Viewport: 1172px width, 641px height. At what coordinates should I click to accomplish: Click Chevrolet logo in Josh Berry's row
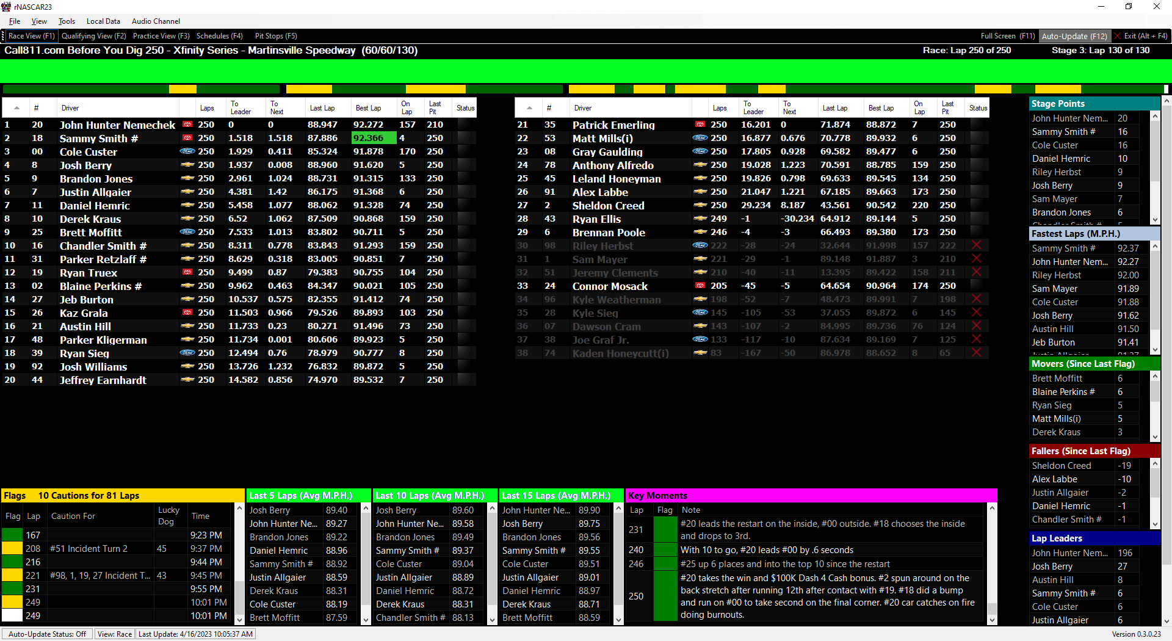187,165
